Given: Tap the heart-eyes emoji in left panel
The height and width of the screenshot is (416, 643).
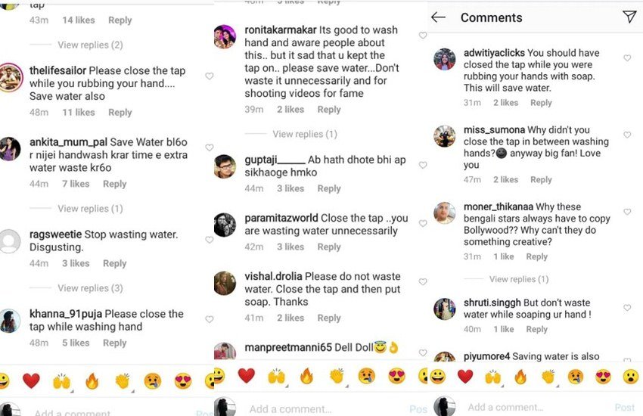Looking at the screenshot, I should [182, 381].
